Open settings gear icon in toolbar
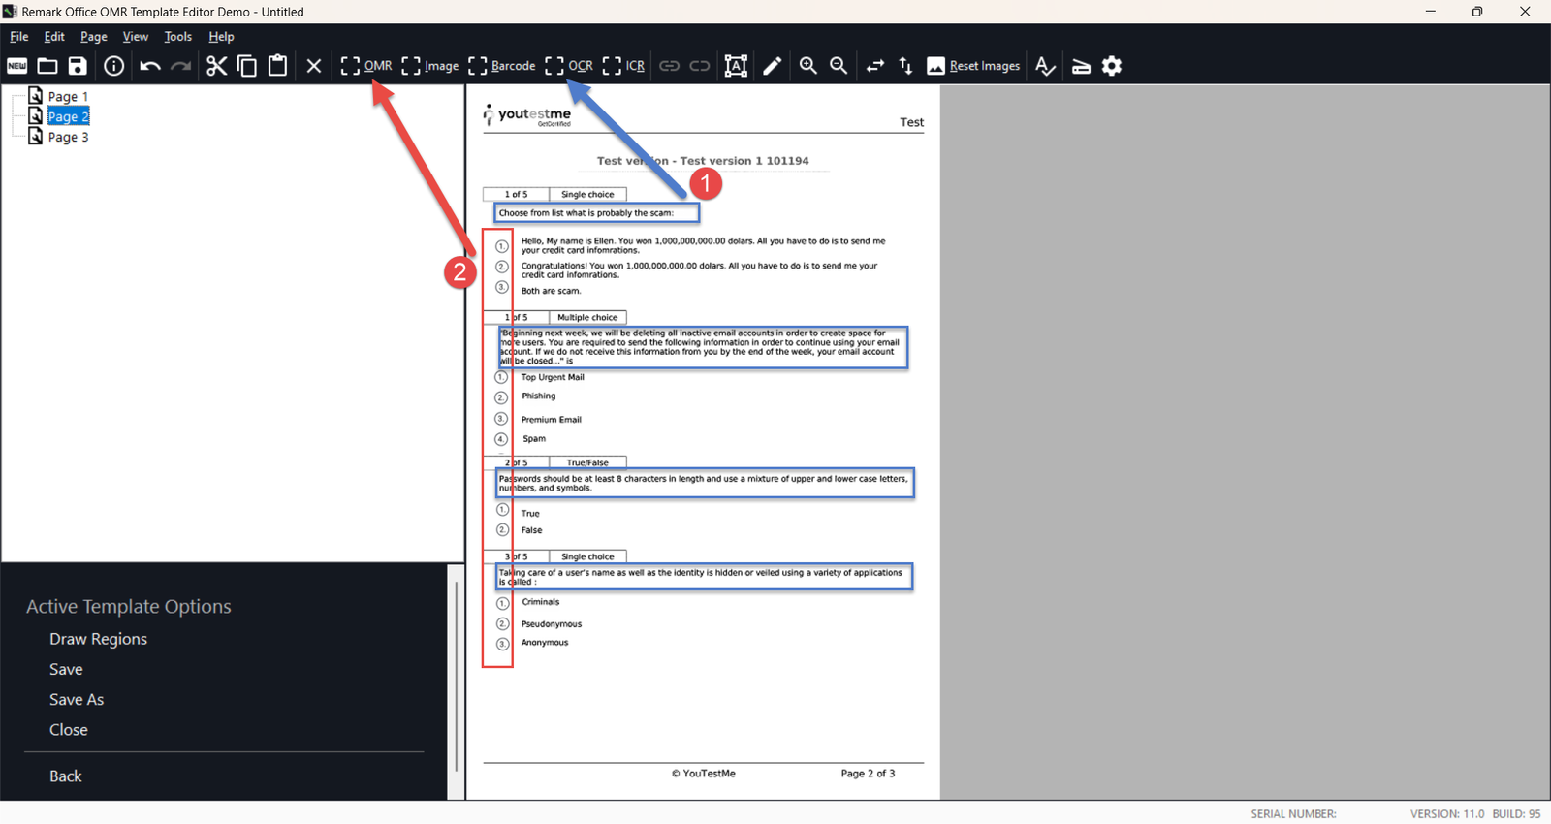 [x=1112, y=66]
